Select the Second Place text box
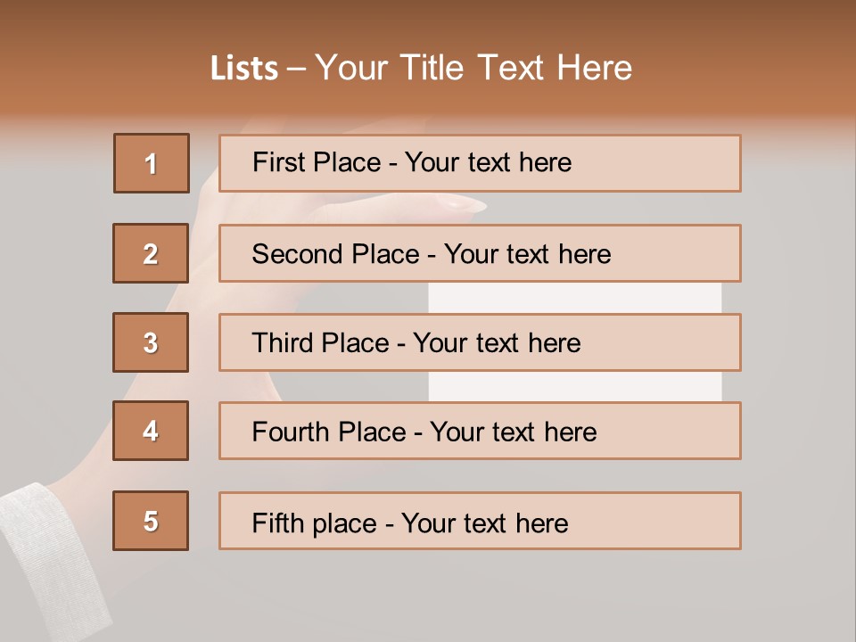856x642 pixels. 480,253
